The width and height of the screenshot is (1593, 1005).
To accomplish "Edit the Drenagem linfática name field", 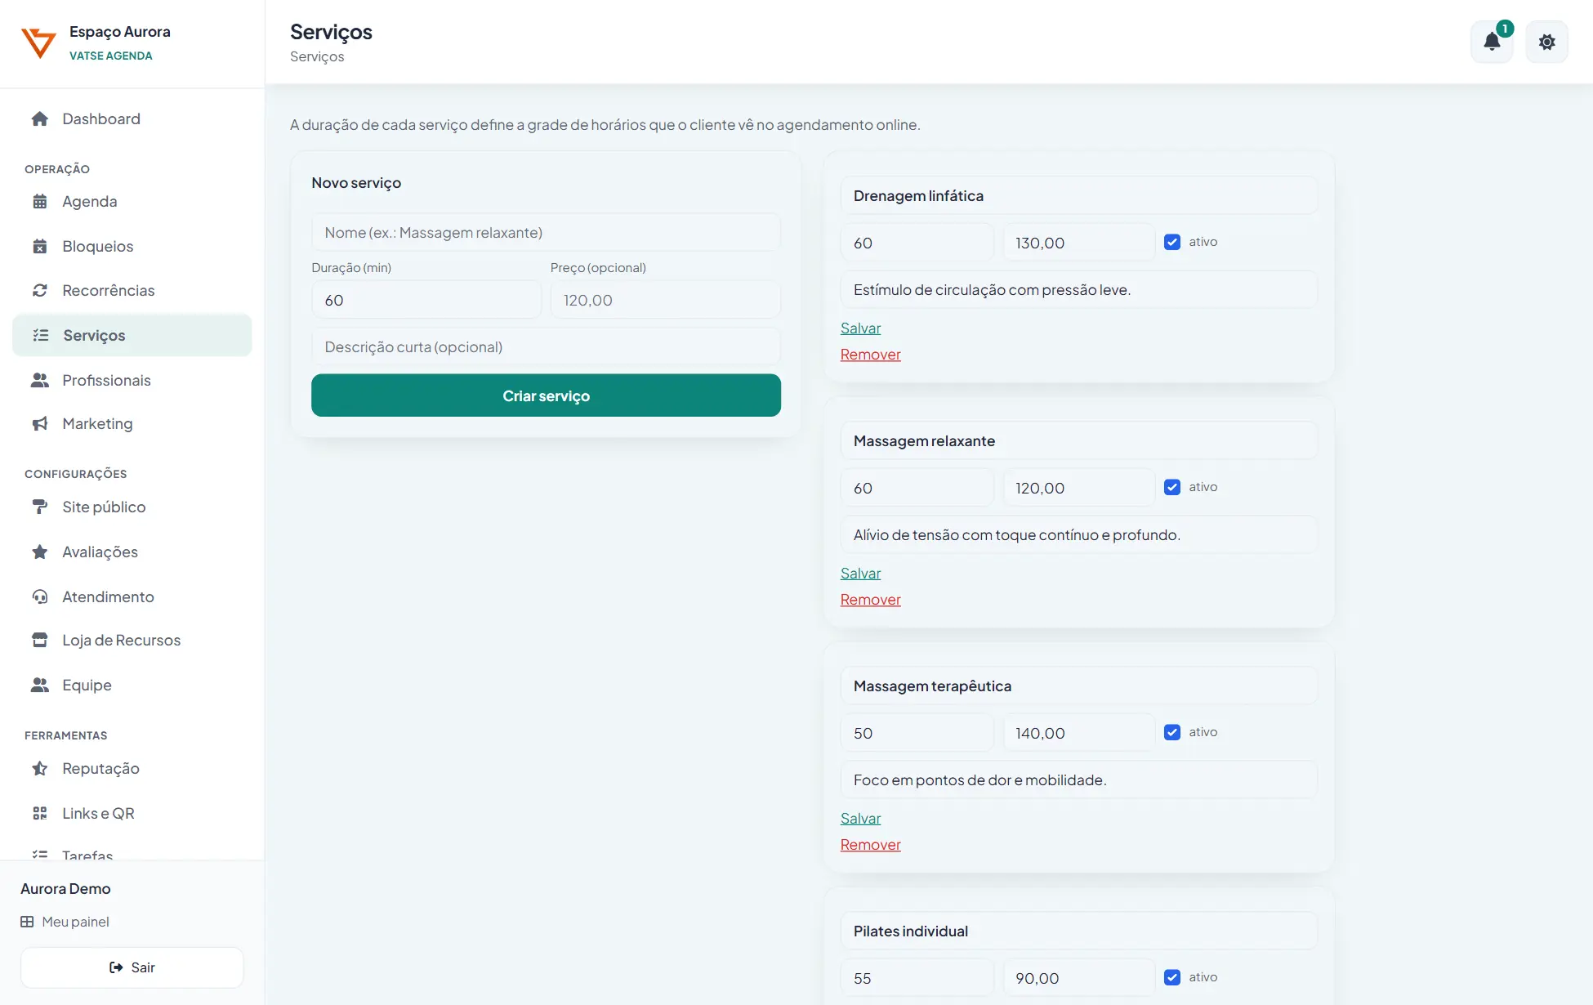I will 1078,196.
